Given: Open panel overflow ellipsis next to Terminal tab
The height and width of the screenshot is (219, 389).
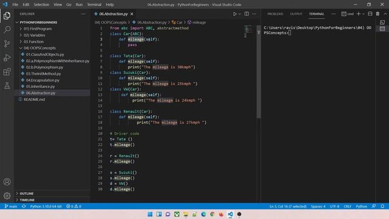Looking at the screenshot, I should click(x=334, y=14).
